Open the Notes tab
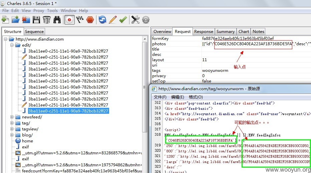This screenshot has width=311, height=173. click(258, 31)
